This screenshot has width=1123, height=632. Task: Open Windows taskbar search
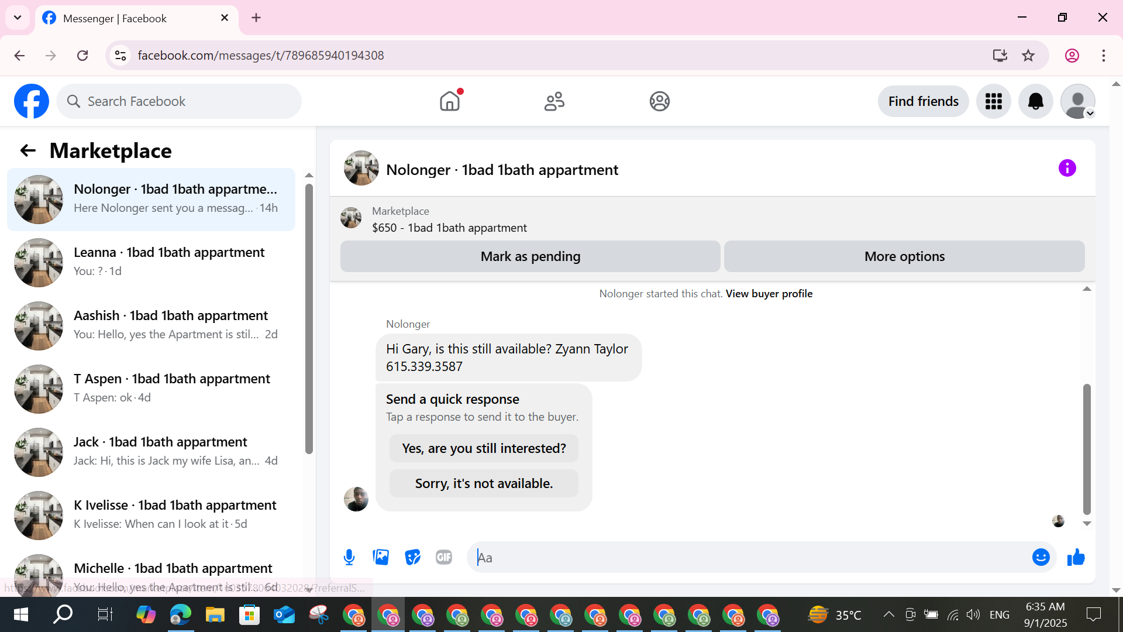(x=63, y=614)
